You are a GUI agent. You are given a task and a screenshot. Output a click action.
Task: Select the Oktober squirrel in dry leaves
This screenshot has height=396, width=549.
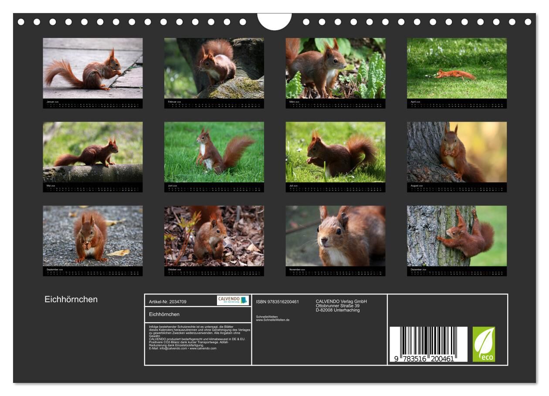pos(214,236)
